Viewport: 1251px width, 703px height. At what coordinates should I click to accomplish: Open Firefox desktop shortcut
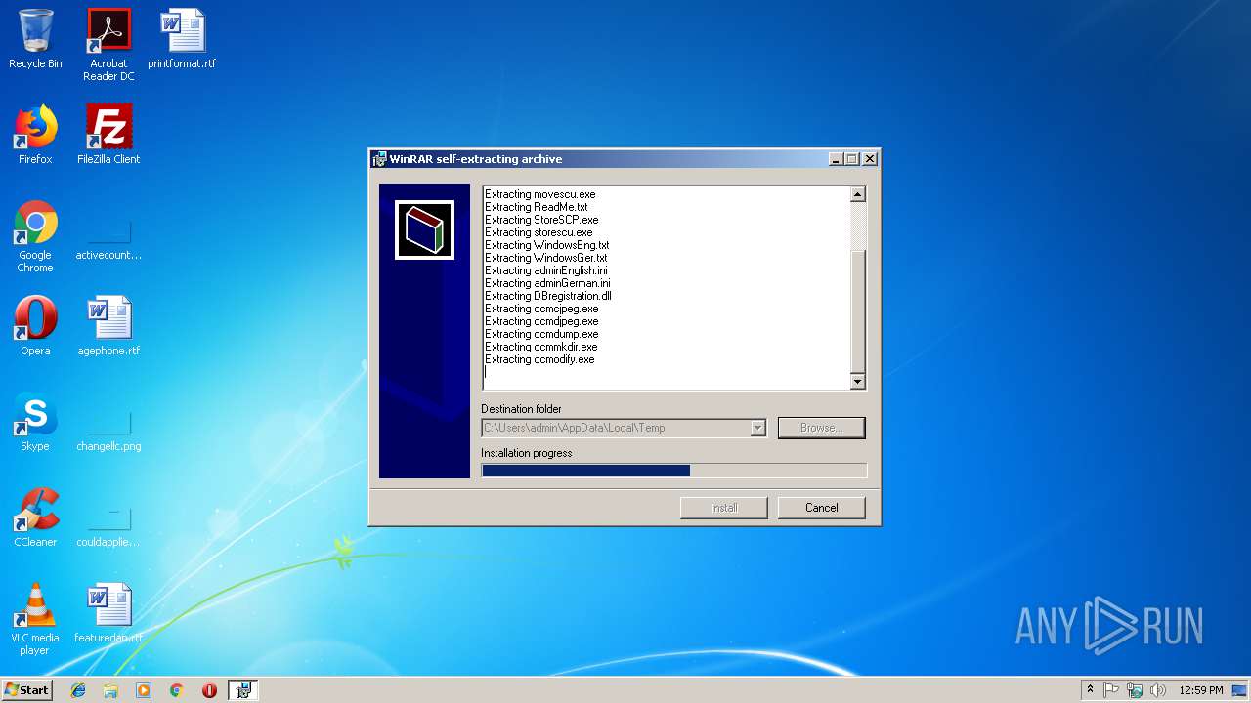35,135
